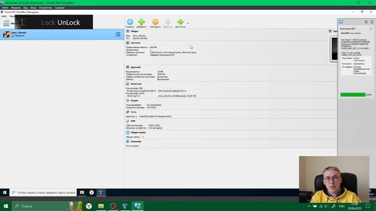Viewport: 376px width, 211px height.
Task: Open the outer Машина menu
Action: [x=16, y=8]
